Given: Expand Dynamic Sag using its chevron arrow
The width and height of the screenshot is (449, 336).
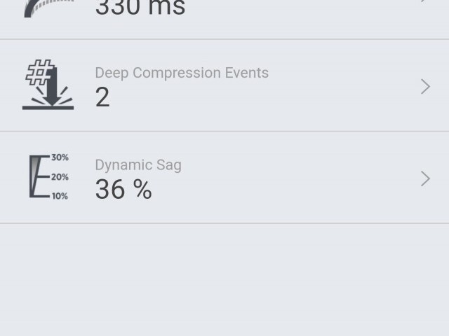Looking at the screenshot, I should coord(425,178).
